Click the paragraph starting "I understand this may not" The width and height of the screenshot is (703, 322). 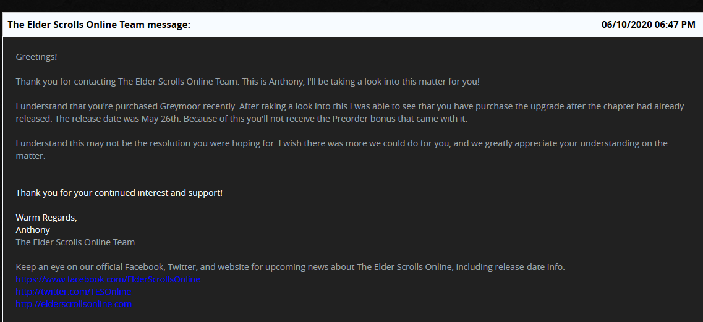pyautogui.click(x=342, y=150)
